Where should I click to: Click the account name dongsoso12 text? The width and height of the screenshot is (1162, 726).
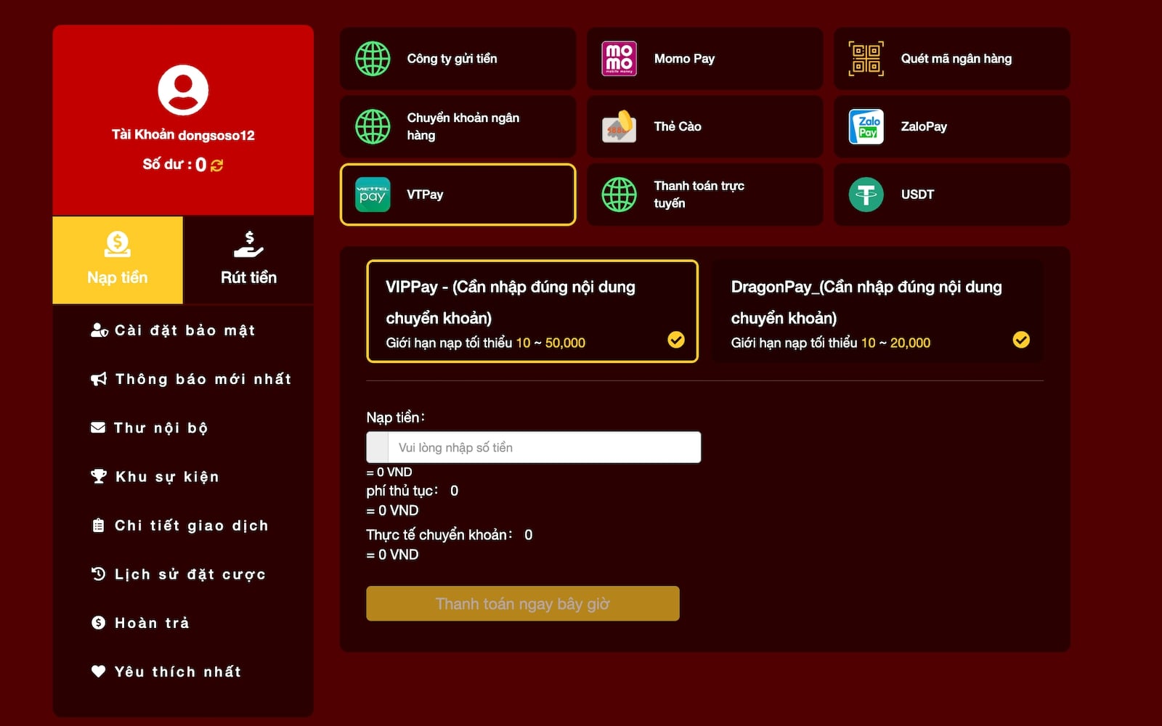pos(216,135)
